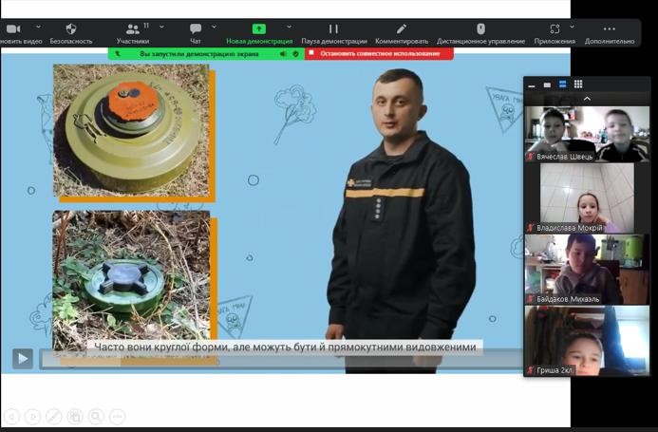Click slideshow zoom magnifier icon
658x432 pixels.
coord(96,417)
